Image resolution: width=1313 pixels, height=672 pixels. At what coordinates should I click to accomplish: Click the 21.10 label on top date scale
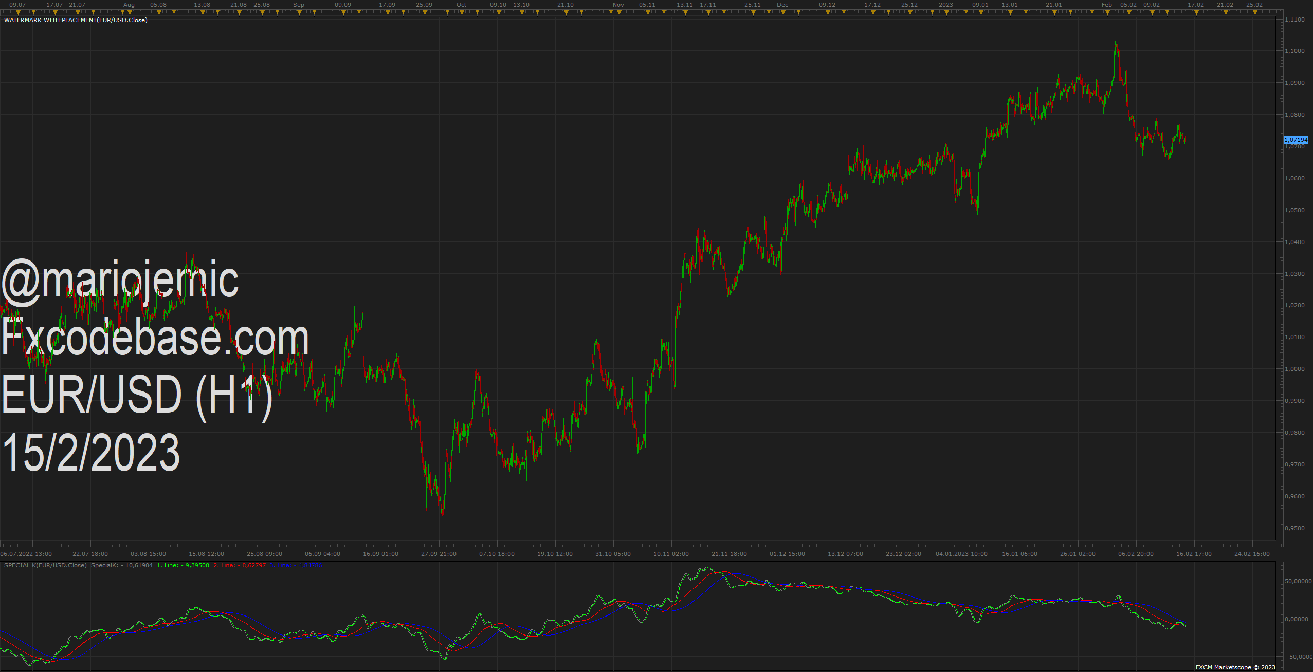(566, 5)
